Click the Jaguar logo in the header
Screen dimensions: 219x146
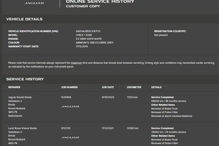(34, 3)
